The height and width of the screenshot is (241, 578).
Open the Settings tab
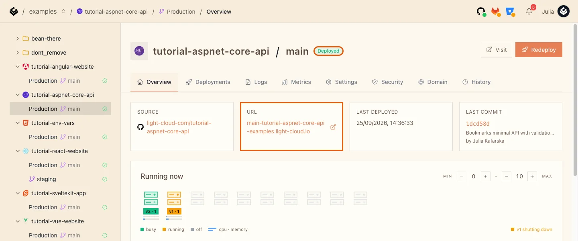342,82
